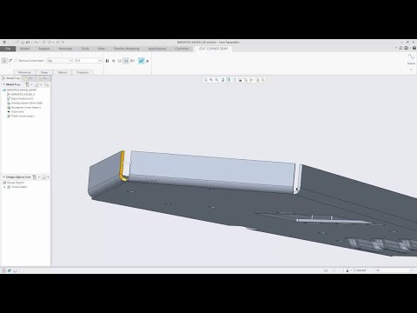The width and height of the screenshot is (417, 313).
Task: Pause the feature with the pause icon
Action: click(107, 61)
